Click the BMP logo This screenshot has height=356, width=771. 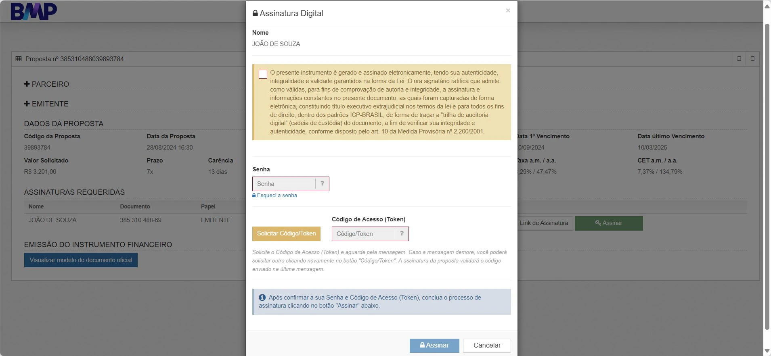coord(34,11)
